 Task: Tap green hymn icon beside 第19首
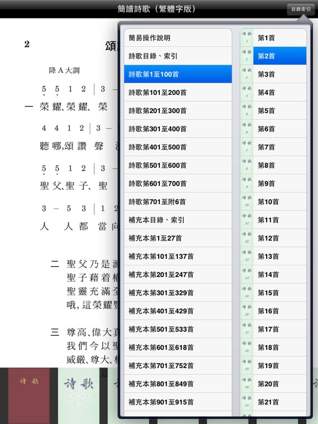(x=247, y=366)
